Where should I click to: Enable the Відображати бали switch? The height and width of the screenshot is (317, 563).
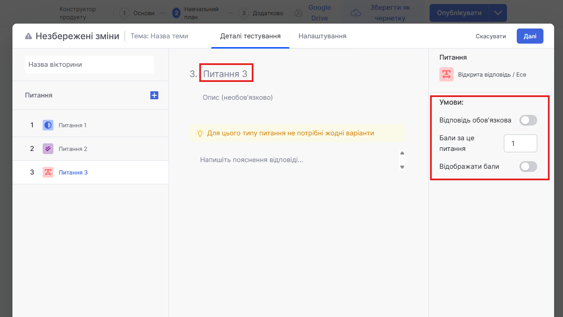(x=528, y=167)
